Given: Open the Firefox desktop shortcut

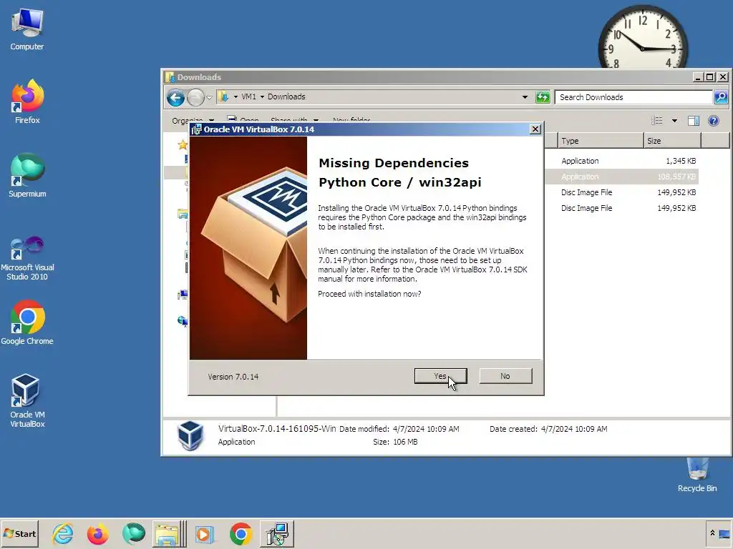Looking at the screenshot, I should (27, 102).
